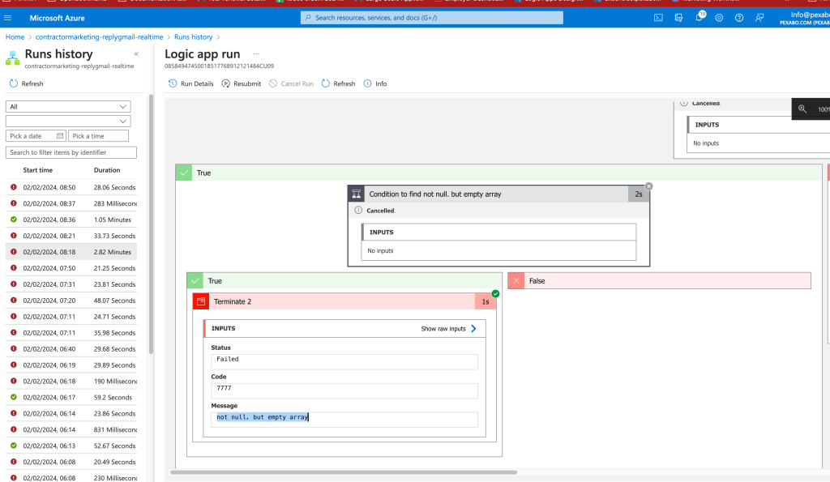The width and height of the screenshot is (830, 482).
Task: Click the Pick a date field
Action: pyautogui.click(x=36, y=136)
